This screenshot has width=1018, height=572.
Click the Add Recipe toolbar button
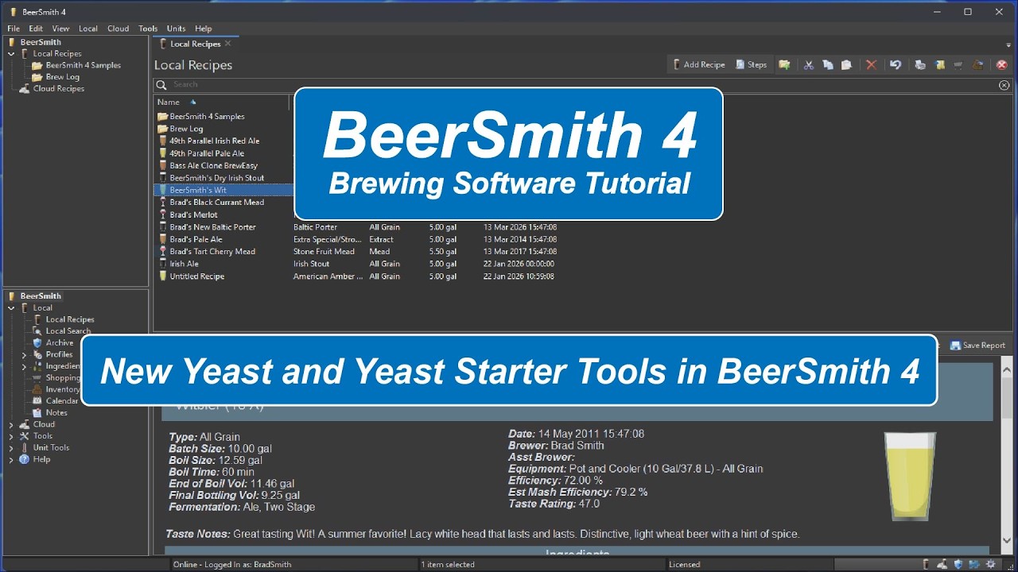point(699,65)
